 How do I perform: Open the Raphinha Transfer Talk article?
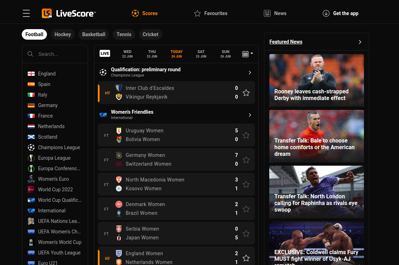(x=317, y=192)
